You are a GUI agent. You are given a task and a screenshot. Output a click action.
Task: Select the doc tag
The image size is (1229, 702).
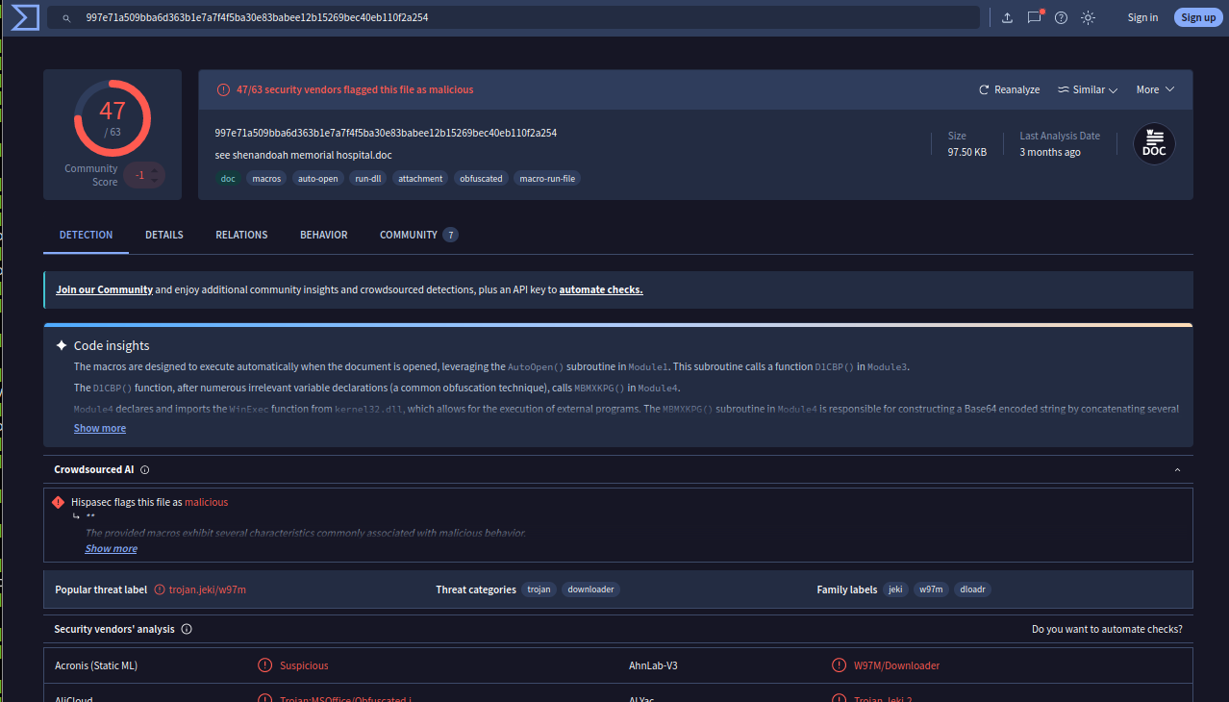228,178
